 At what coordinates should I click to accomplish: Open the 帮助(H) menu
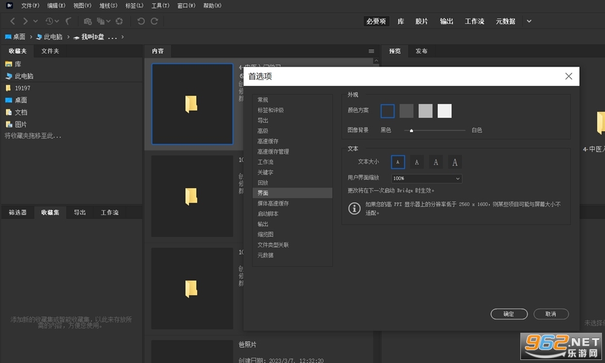[x=212, y=5]
